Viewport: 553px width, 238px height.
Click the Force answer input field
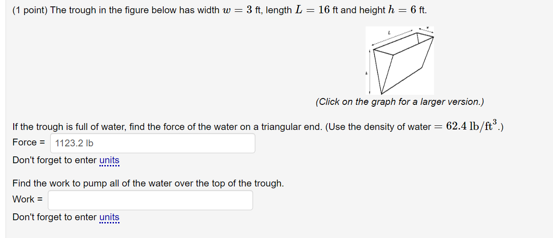point(153,143)
